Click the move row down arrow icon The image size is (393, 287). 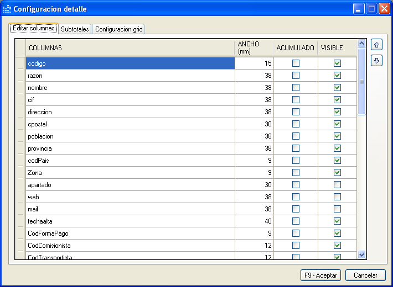click(x=377, y=60)
